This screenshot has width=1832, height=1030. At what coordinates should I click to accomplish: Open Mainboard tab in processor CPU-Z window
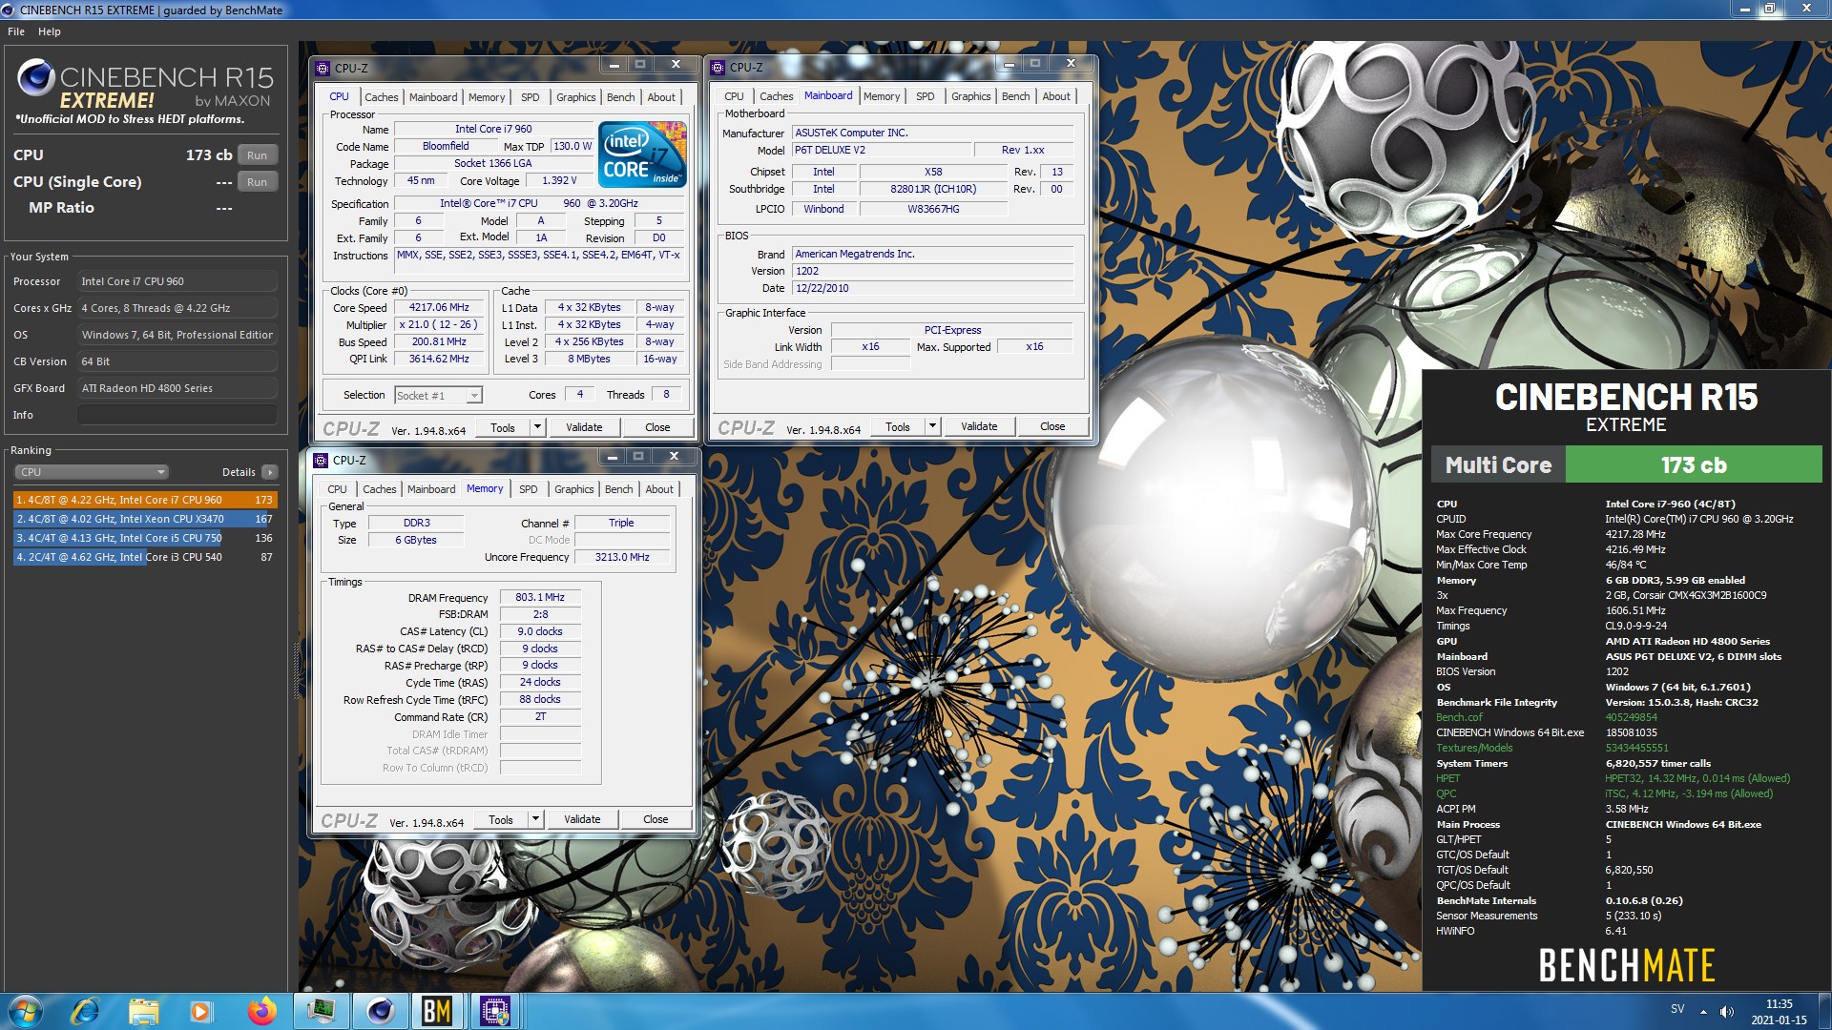pyautogui.click(x=433, y=97)
